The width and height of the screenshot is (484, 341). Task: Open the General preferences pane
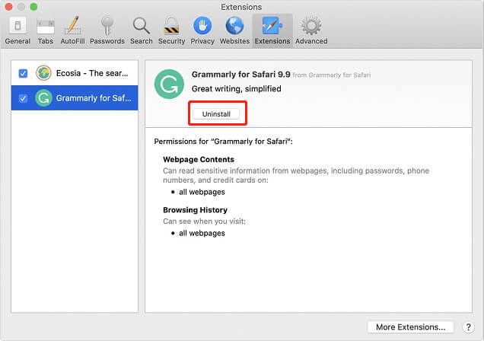point(18,31)
